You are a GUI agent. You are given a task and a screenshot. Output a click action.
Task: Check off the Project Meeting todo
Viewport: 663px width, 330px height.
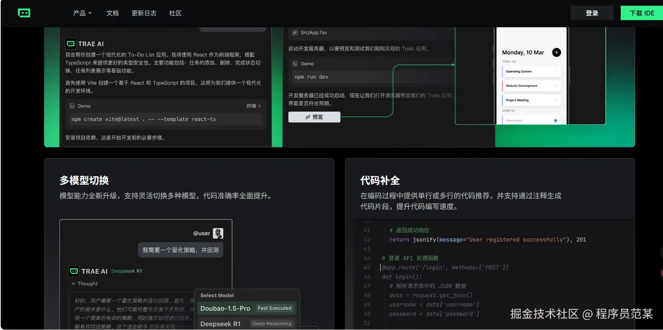tap(555, 100)
